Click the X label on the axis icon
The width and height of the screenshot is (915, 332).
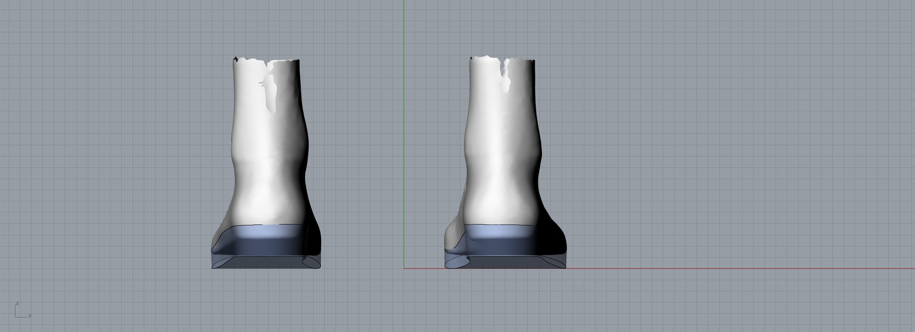click(x=30, y=316)
